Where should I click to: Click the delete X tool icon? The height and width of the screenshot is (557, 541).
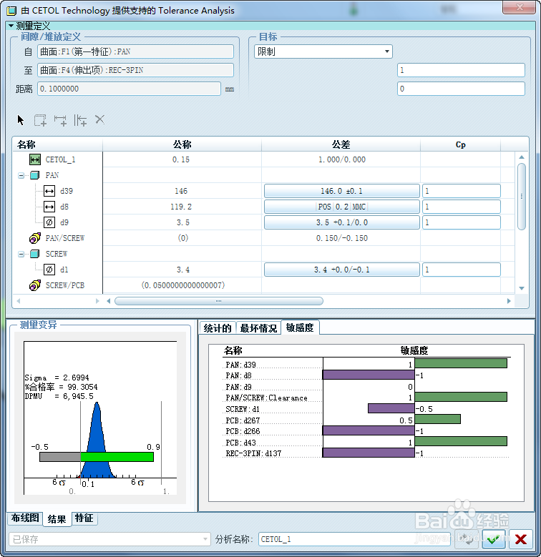click(x=100, y=119)
